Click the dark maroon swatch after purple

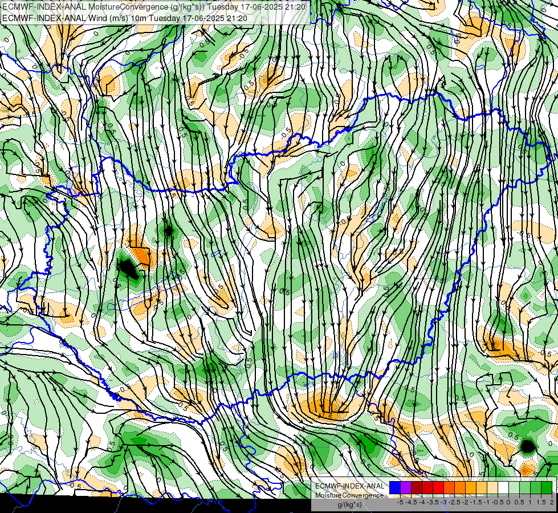click(x=417, y=488)
